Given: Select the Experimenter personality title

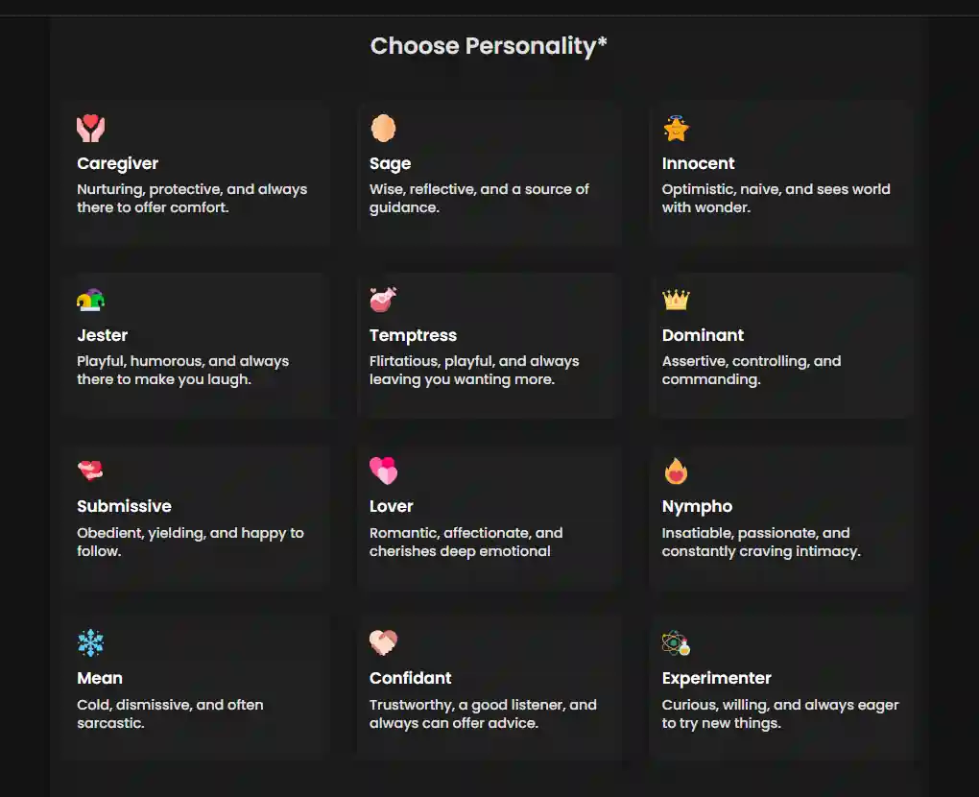Looking at the screenshot, I should pos(717,678).
